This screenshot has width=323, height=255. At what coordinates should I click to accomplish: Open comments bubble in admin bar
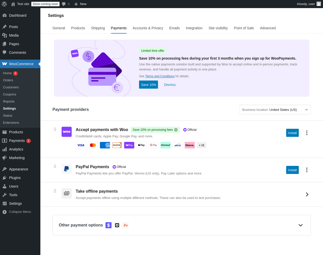(66, 4)
